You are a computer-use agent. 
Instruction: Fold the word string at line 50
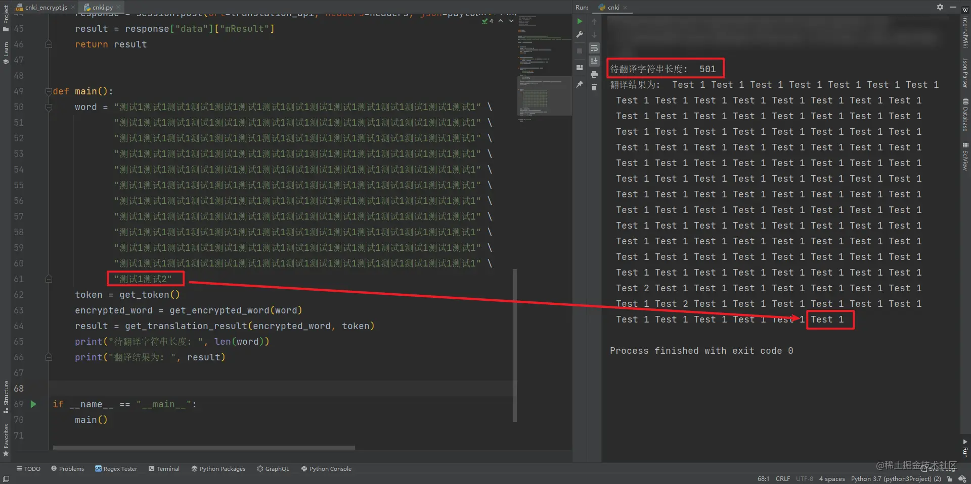tap(49, 107)
